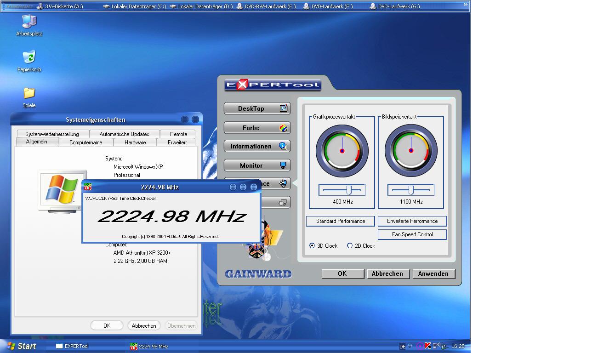The image size is (615, 353).
Task: Open DVD-RW-Laufwerk (E:) in top toolbar
Action: click(267, 6)
